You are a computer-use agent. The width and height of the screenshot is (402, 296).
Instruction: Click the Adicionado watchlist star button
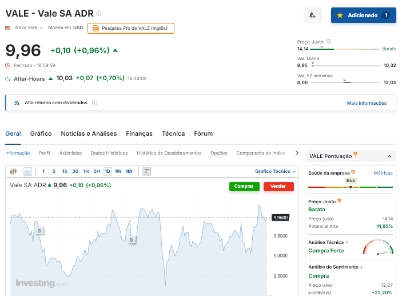tap(363, 15)
